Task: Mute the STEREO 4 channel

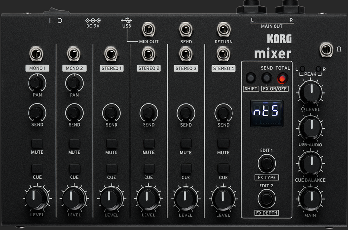Action: (x=223, y=144)
